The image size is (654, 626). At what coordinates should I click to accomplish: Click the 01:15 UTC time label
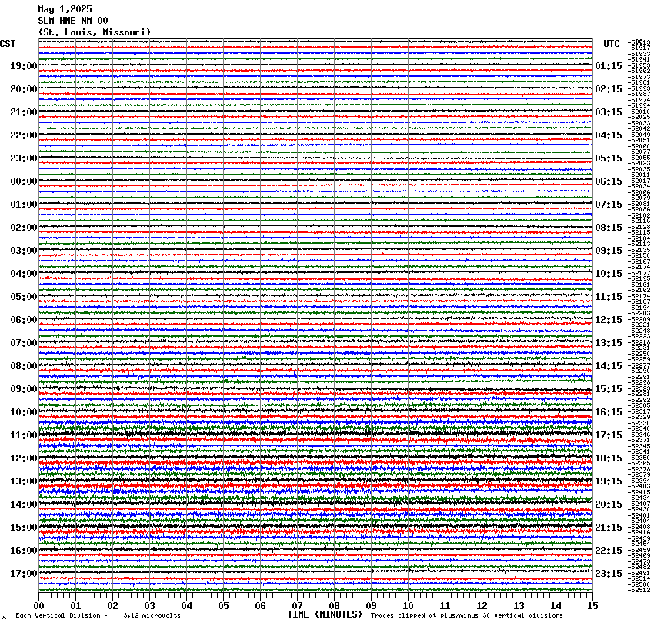609,66
